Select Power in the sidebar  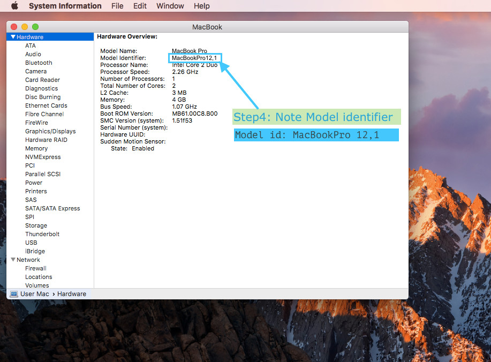pos(34,183)
